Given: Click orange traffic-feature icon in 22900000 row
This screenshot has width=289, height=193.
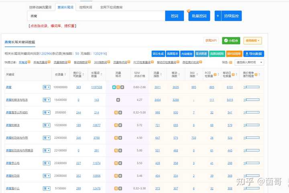Looking at the screenshot, I should [116, 138].
